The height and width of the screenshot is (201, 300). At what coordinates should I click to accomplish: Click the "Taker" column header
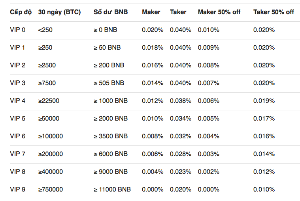(178, 12)
